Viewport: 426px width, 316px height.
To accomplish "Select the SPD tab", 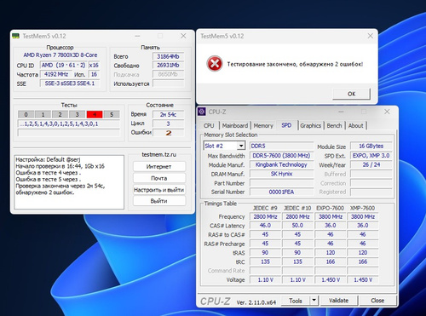I will pyautogui.click(x=286, y=125).
